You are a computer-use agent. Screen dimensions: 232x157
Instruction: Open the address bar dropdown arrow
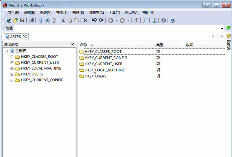click(222, 29)
